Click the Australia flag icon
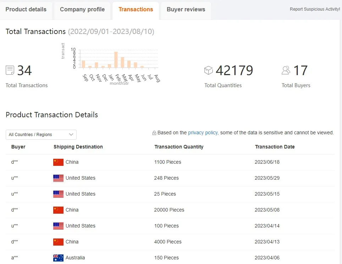The image size is (342, 264). [58, 258]
